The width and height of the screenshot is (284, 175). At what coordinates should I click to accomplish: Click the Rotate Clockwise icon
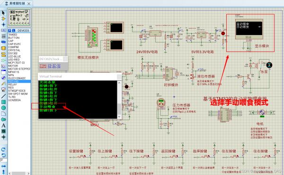[3, 149]
